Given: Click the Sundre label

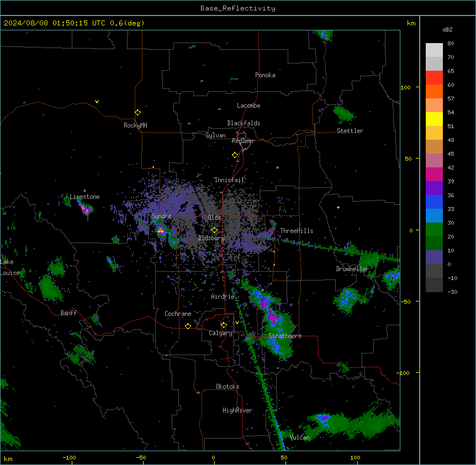Looking at the screenshot, I should click(x=161, y=216).
